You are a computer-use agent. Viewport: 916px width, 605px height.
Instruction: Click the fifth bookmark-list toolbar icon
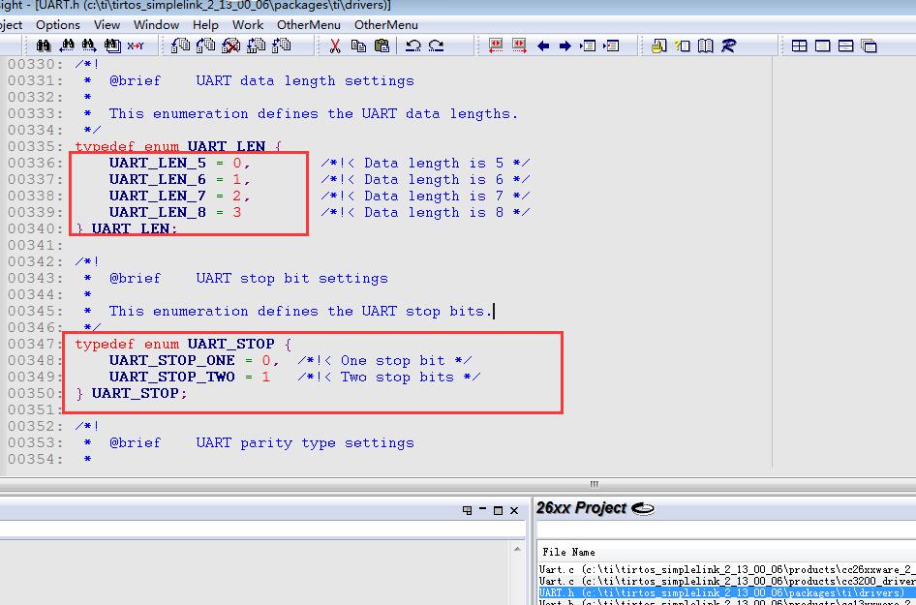pyautogui.click(x=282, y=45)
